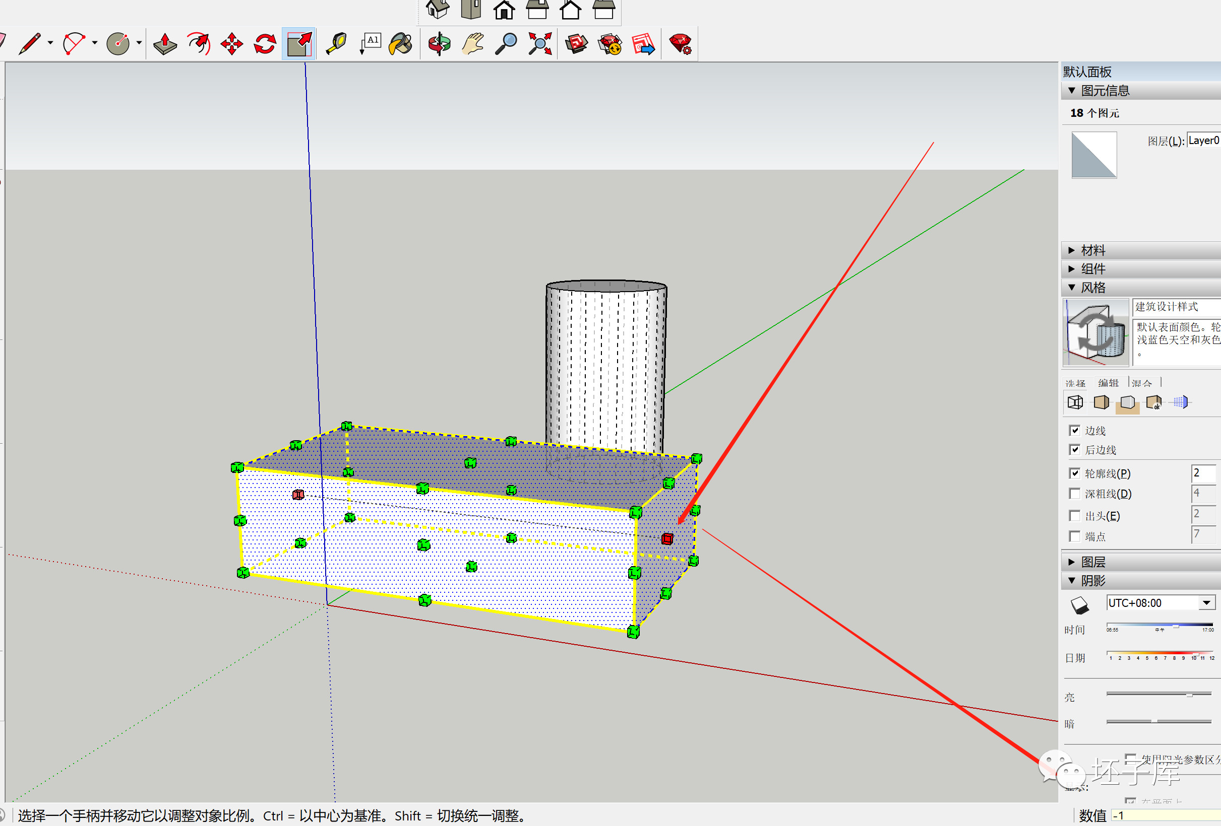Toggle the 后边线 back edges checkbox
Screen dimensions: 1221x826
(x=1074, y=450)
